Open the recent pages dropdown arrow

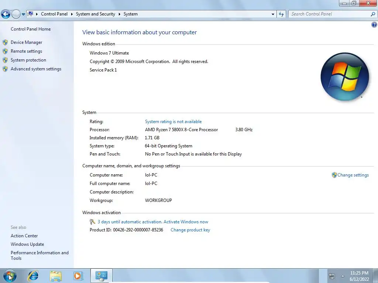[23, 14]
